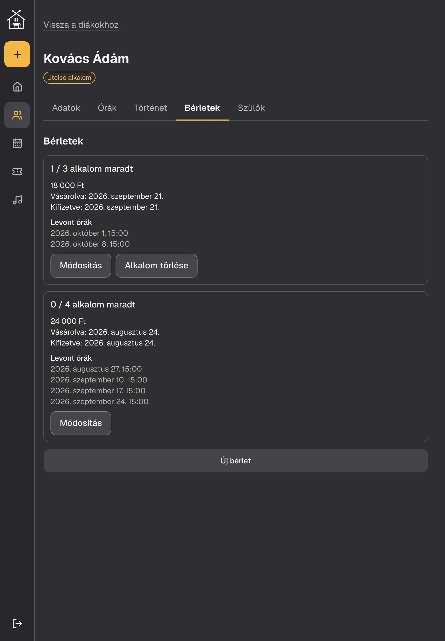Click the Kovács Ádám heading
This screenshot has width=445, height=641.
pyautogui.click(x=86, y=58)
